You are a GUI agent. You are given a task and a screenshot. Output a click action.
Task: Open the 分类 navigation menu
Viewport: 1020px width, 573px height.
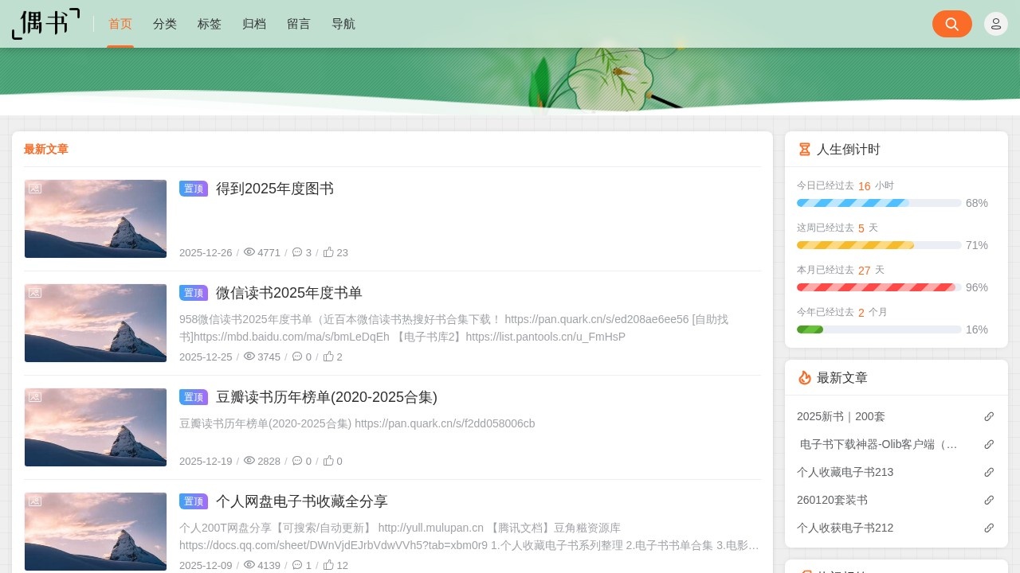coord(165,24)
